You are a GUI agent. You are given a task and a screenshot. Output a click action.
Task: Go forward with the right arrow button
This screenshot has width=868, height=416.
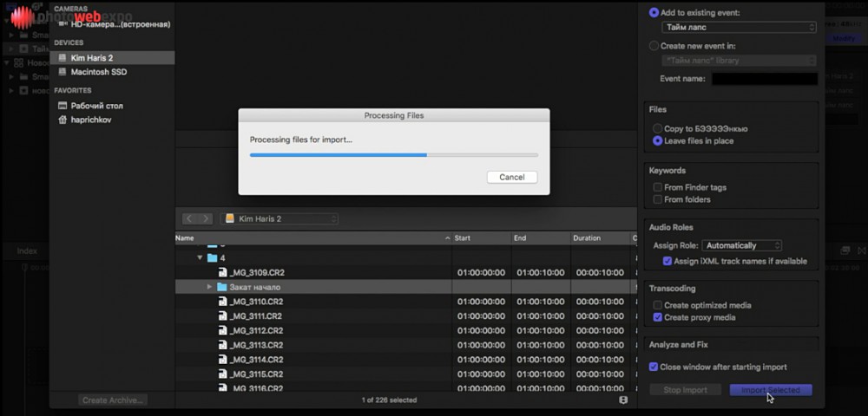[206, 218]
